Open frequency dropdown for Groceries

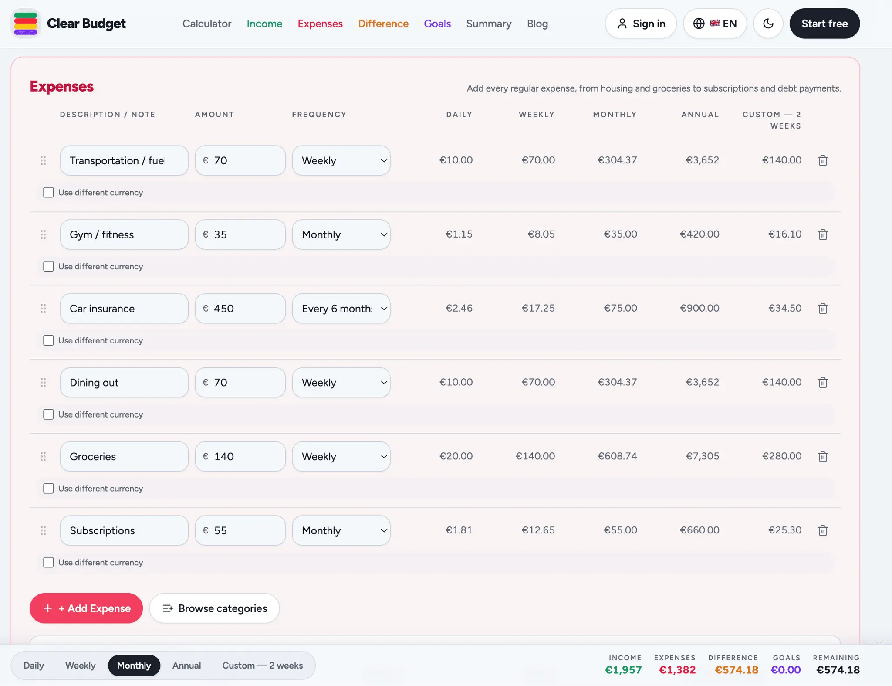[x=341, y=456]
